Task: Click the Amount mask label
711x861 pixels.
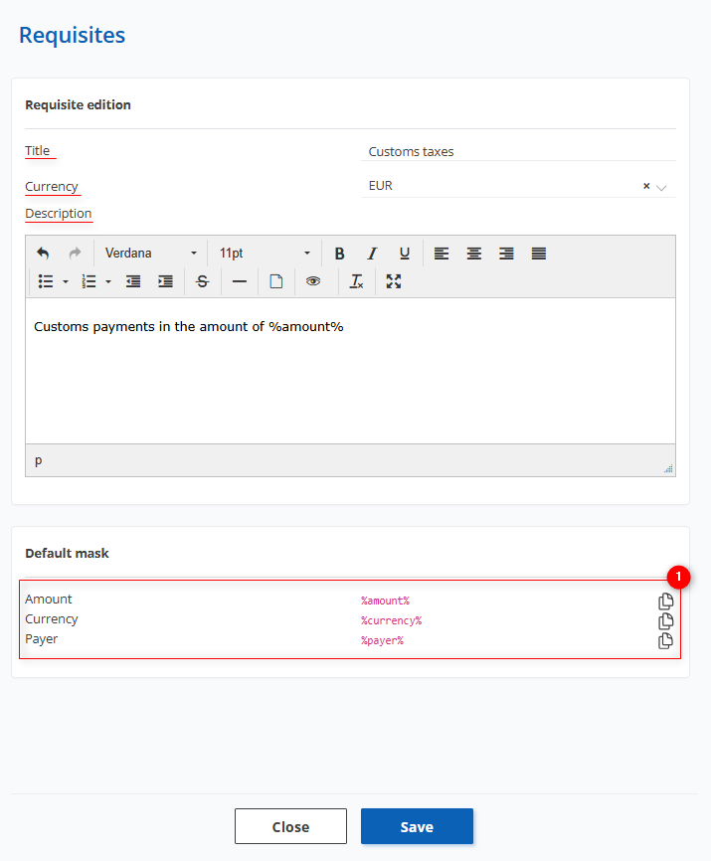Action: click(49, 600)
